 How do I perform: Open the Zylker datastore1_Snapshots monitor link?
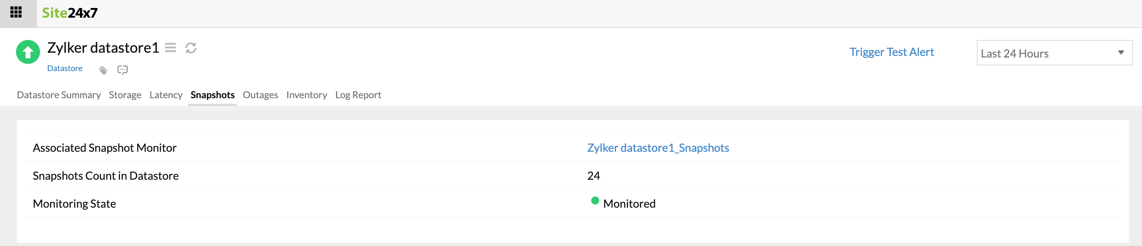coord(658,148)
